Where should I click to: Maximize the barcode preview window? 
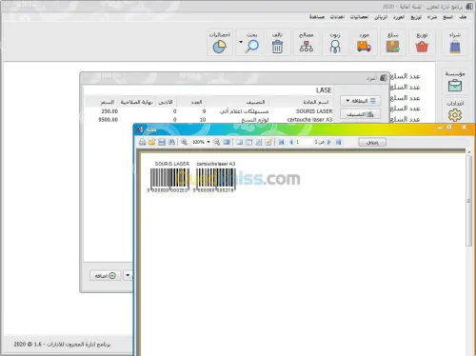449,127
